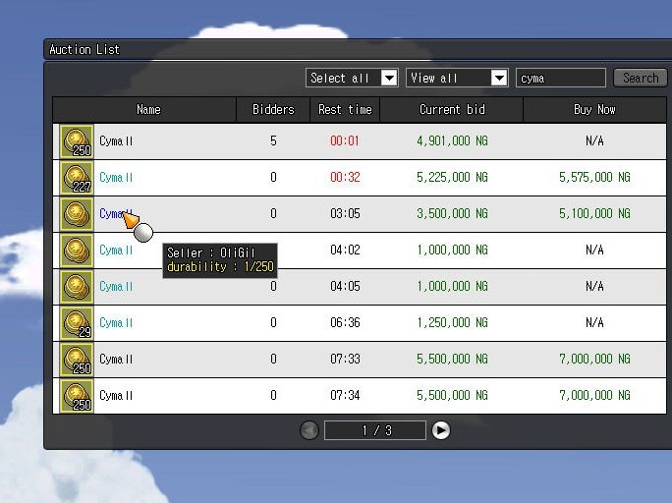This screenshot has height=503, width=672.
Task: Click the Buy Now column header
Action: coord(594,110)
